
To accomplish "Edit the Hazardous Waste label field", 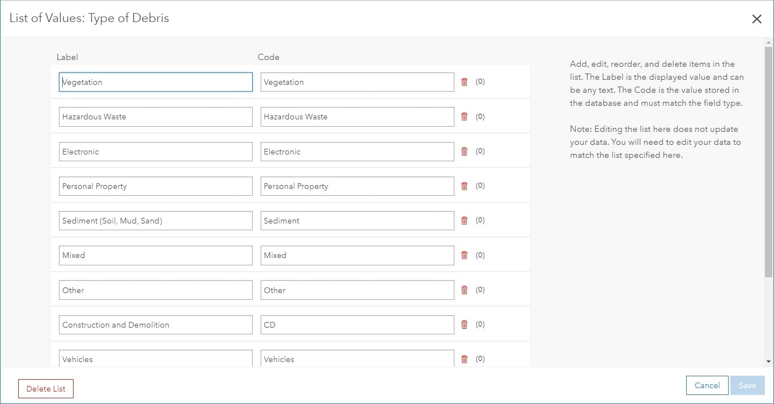I will coord(155,117).
